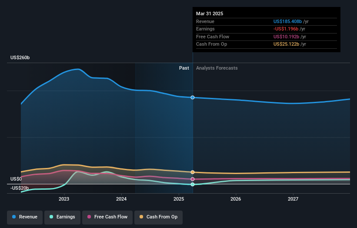This screenshot has width=357, height=228.
Task: Click the 2023 x-axis label
Action: (x=64, y=199)
